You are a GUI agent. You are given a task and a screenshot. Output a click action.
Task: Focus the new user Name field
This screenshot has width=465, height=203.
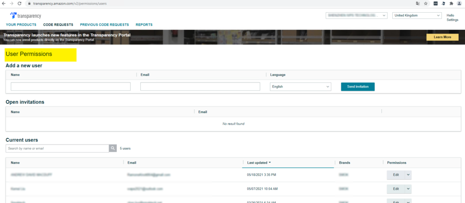[70, 87]
